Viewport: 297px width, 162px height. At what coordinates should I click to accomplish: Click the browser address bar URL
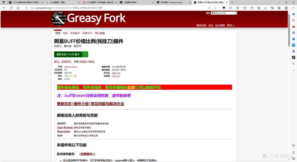point(66,8)
